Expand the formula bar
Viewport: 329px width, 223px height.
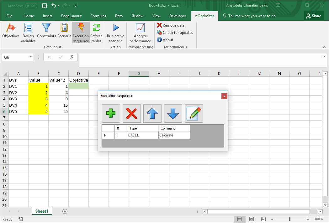pos(325,56)
